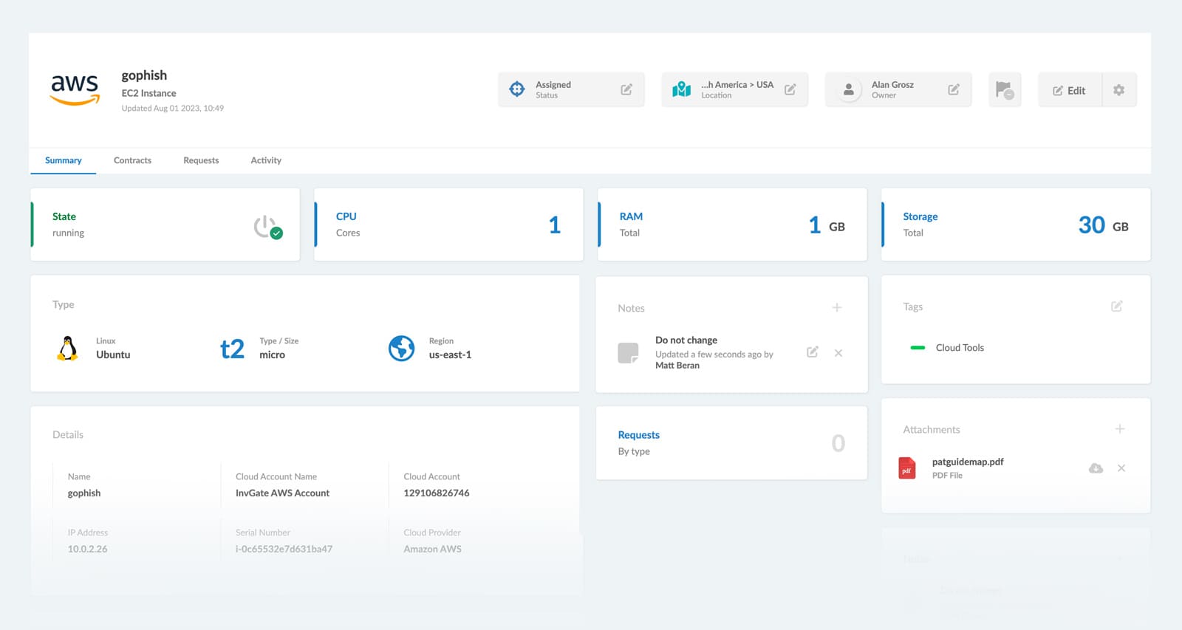1182x630 pixels.
Task: Click the Requests count 0
Action: pos(838,443)
